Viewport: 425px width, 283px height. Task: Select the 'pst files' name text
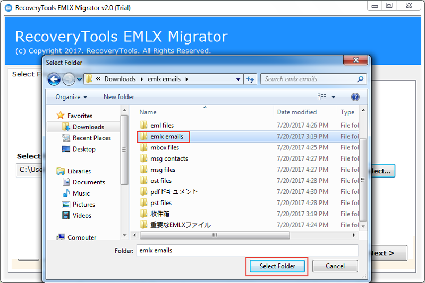[x=161, y=203]
